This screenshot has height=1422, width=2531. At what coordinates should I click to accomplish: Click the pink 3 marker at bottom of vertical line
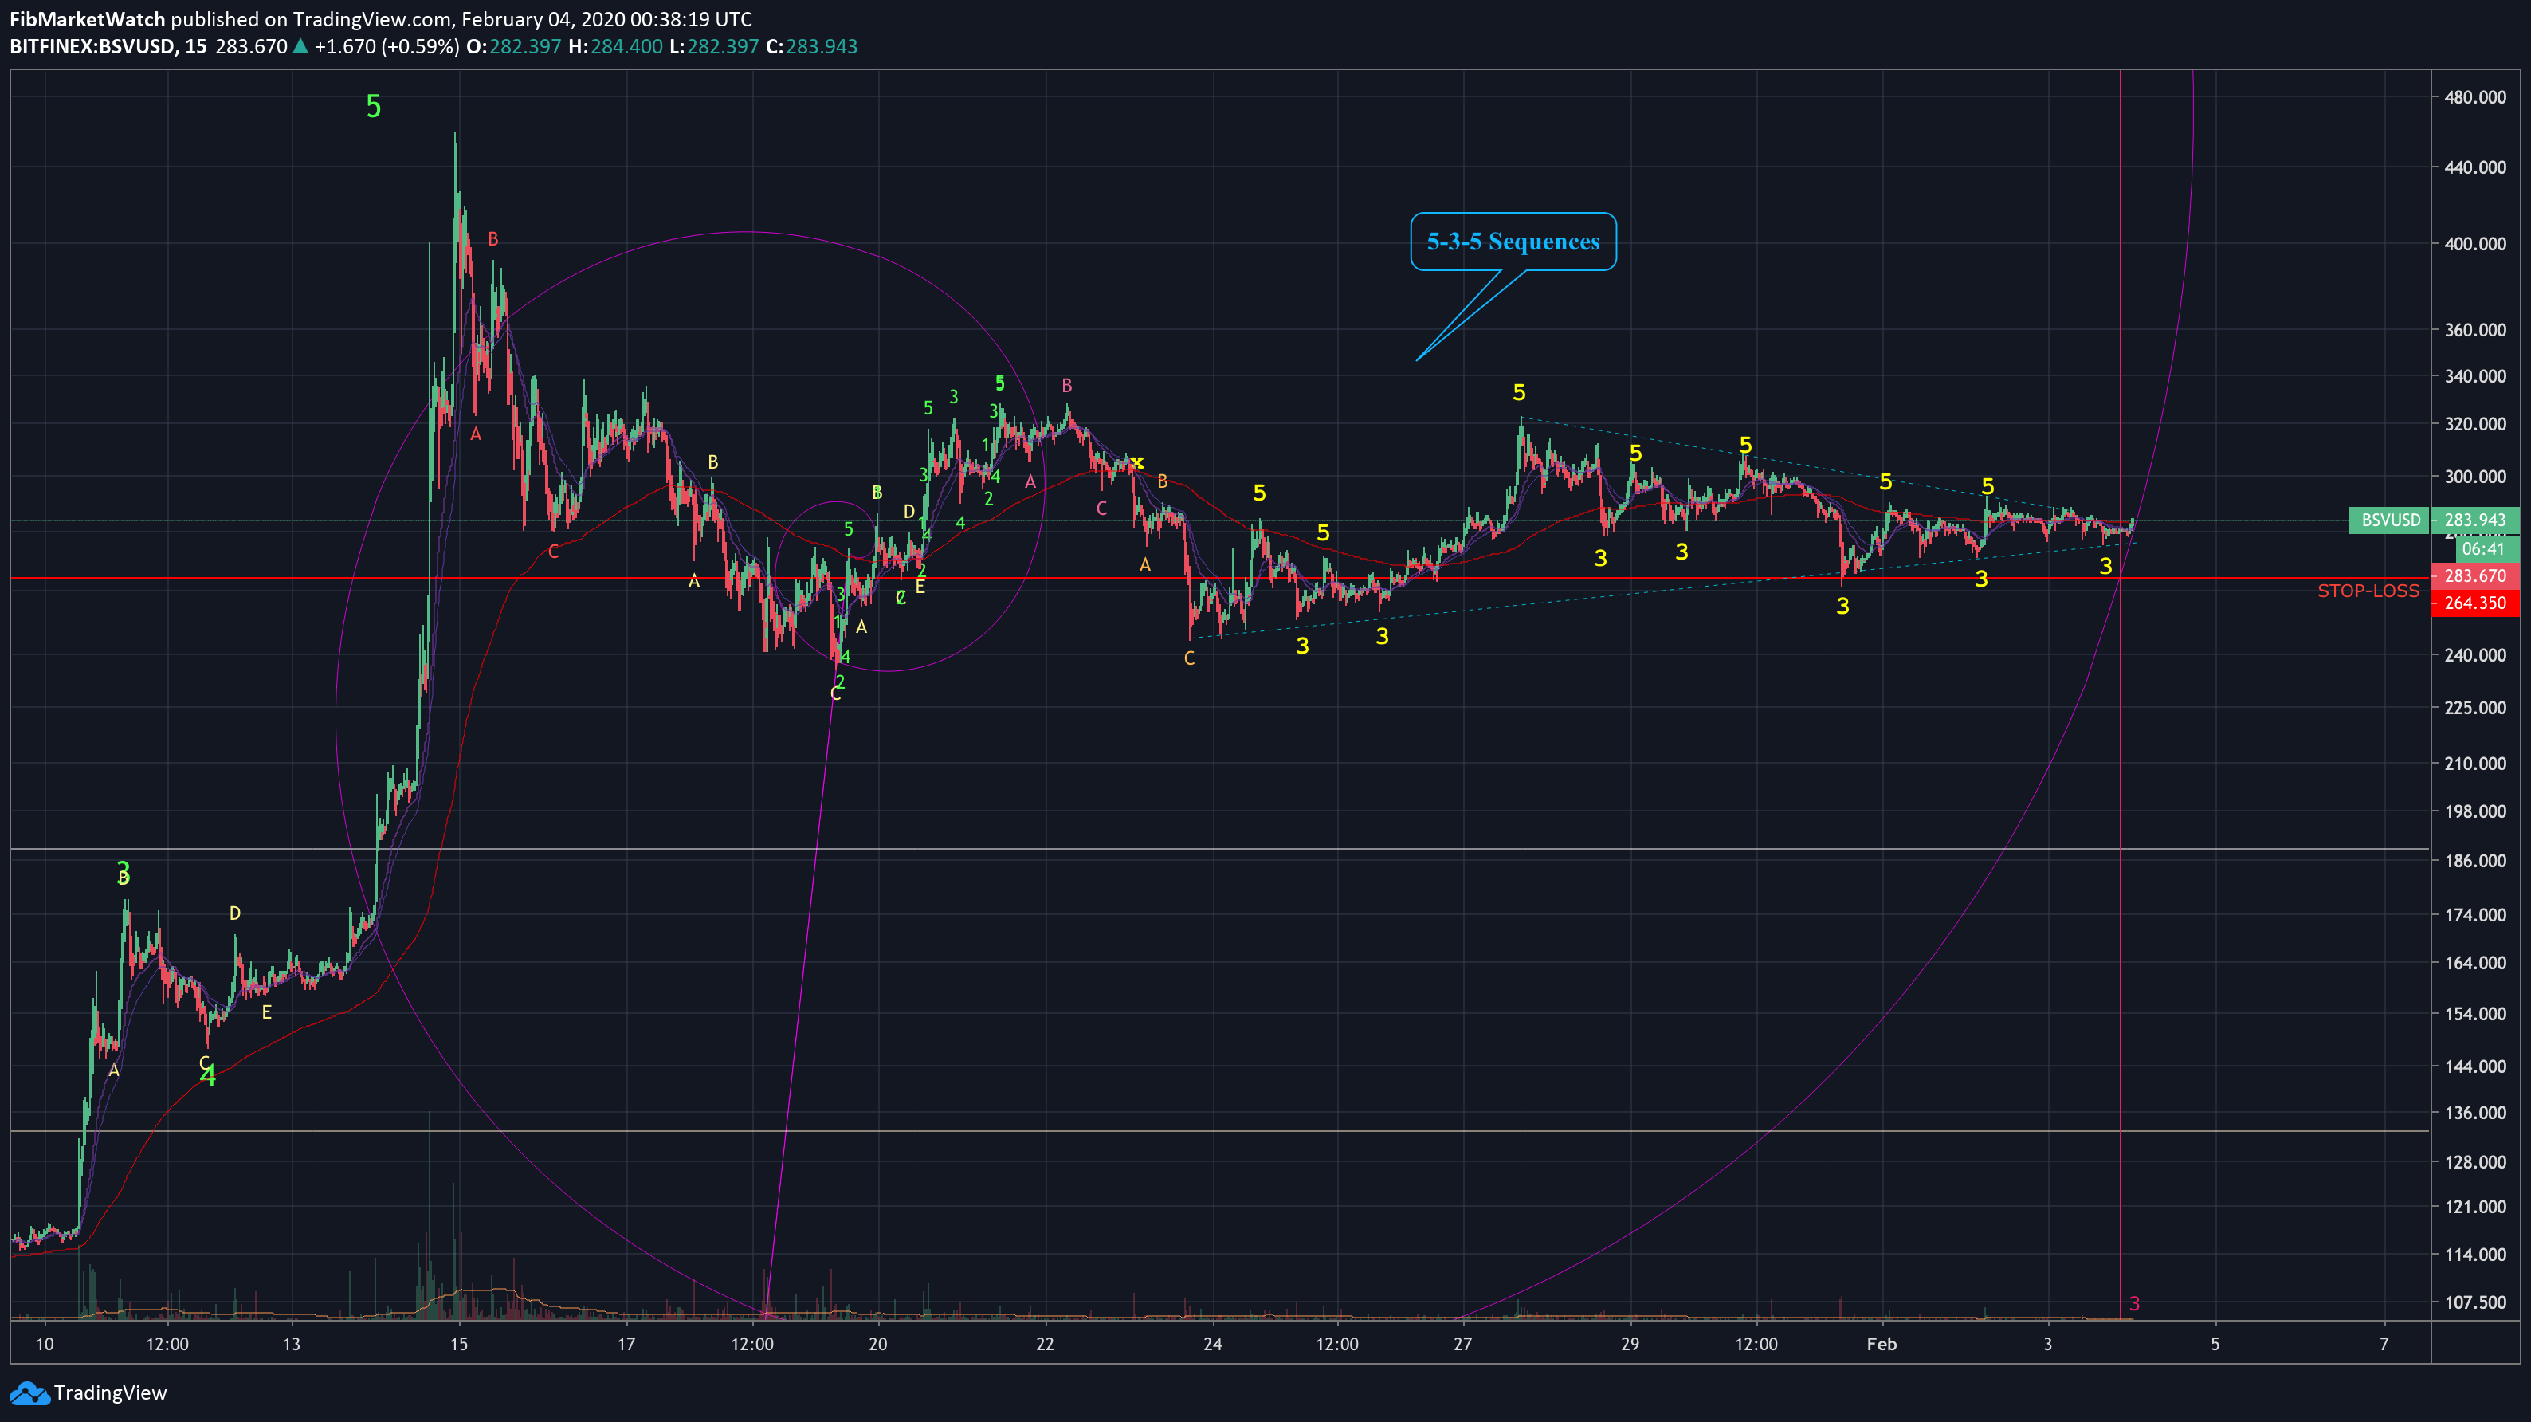coord(2134,1304)
